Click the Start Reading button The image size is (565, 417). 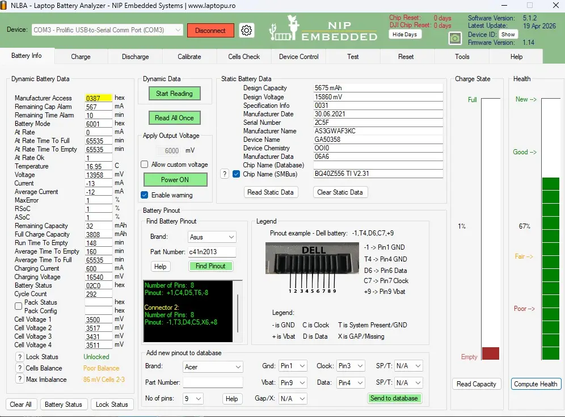(174, 94)
